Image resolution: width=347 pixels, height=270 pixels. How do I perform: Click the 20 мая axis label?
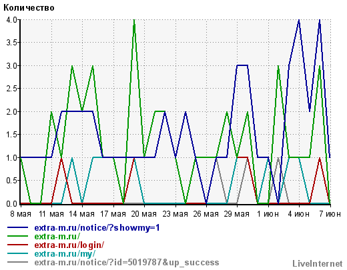(x=144, y=214)
